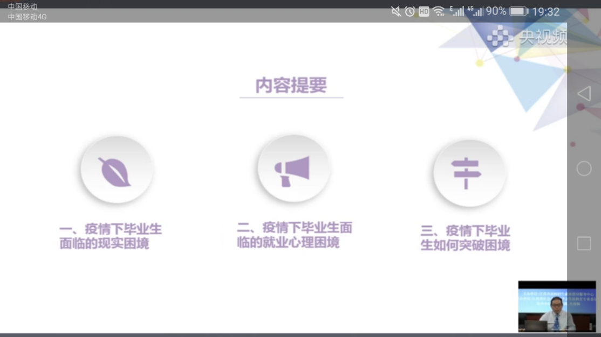The width and height of the screenshot is (601, 337).
Task: Tap the signpost icon circle
Action: [x=469, y=171]
